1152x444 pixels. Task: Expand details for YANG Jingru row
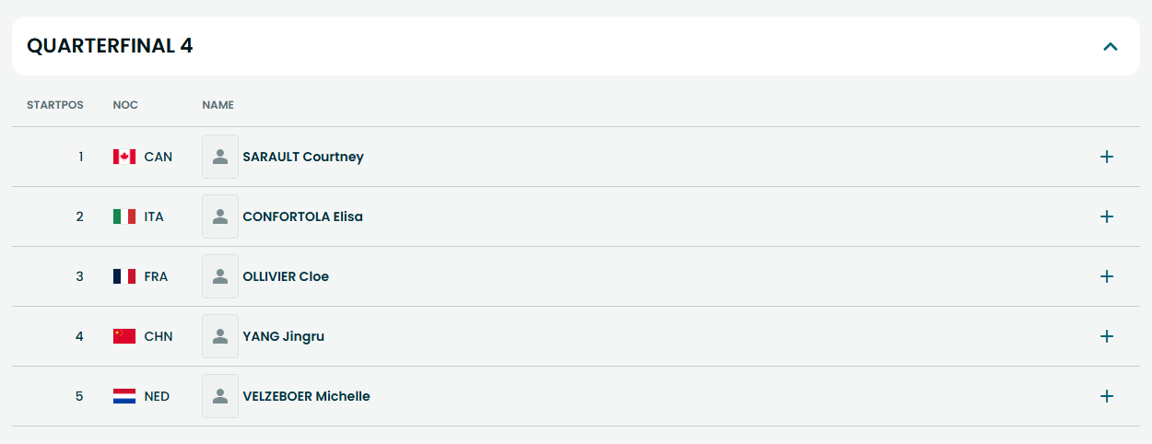(x=1107, y=336)
